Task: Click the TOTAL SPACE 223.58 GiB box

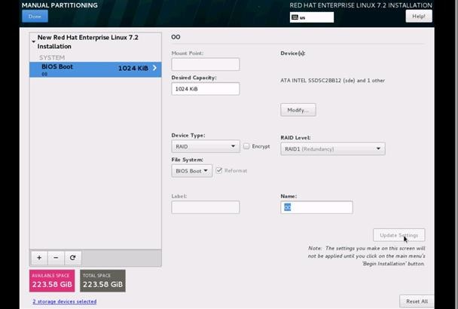Action: click(102, 281)
